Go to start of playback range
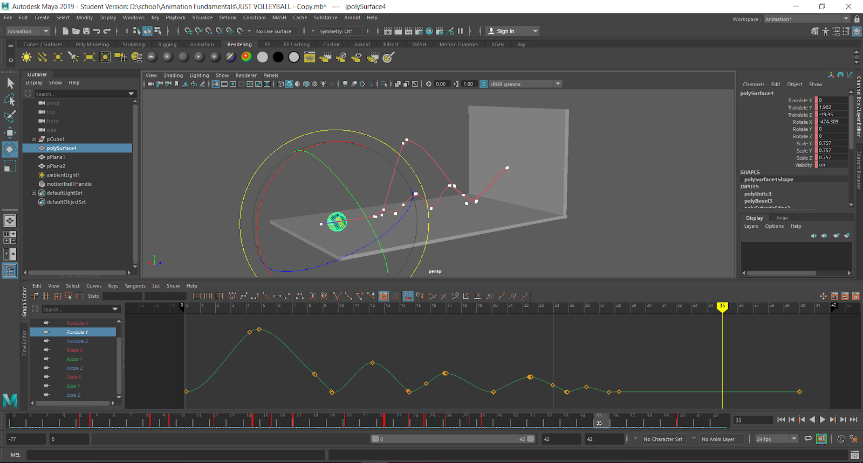 coord(781,419)
